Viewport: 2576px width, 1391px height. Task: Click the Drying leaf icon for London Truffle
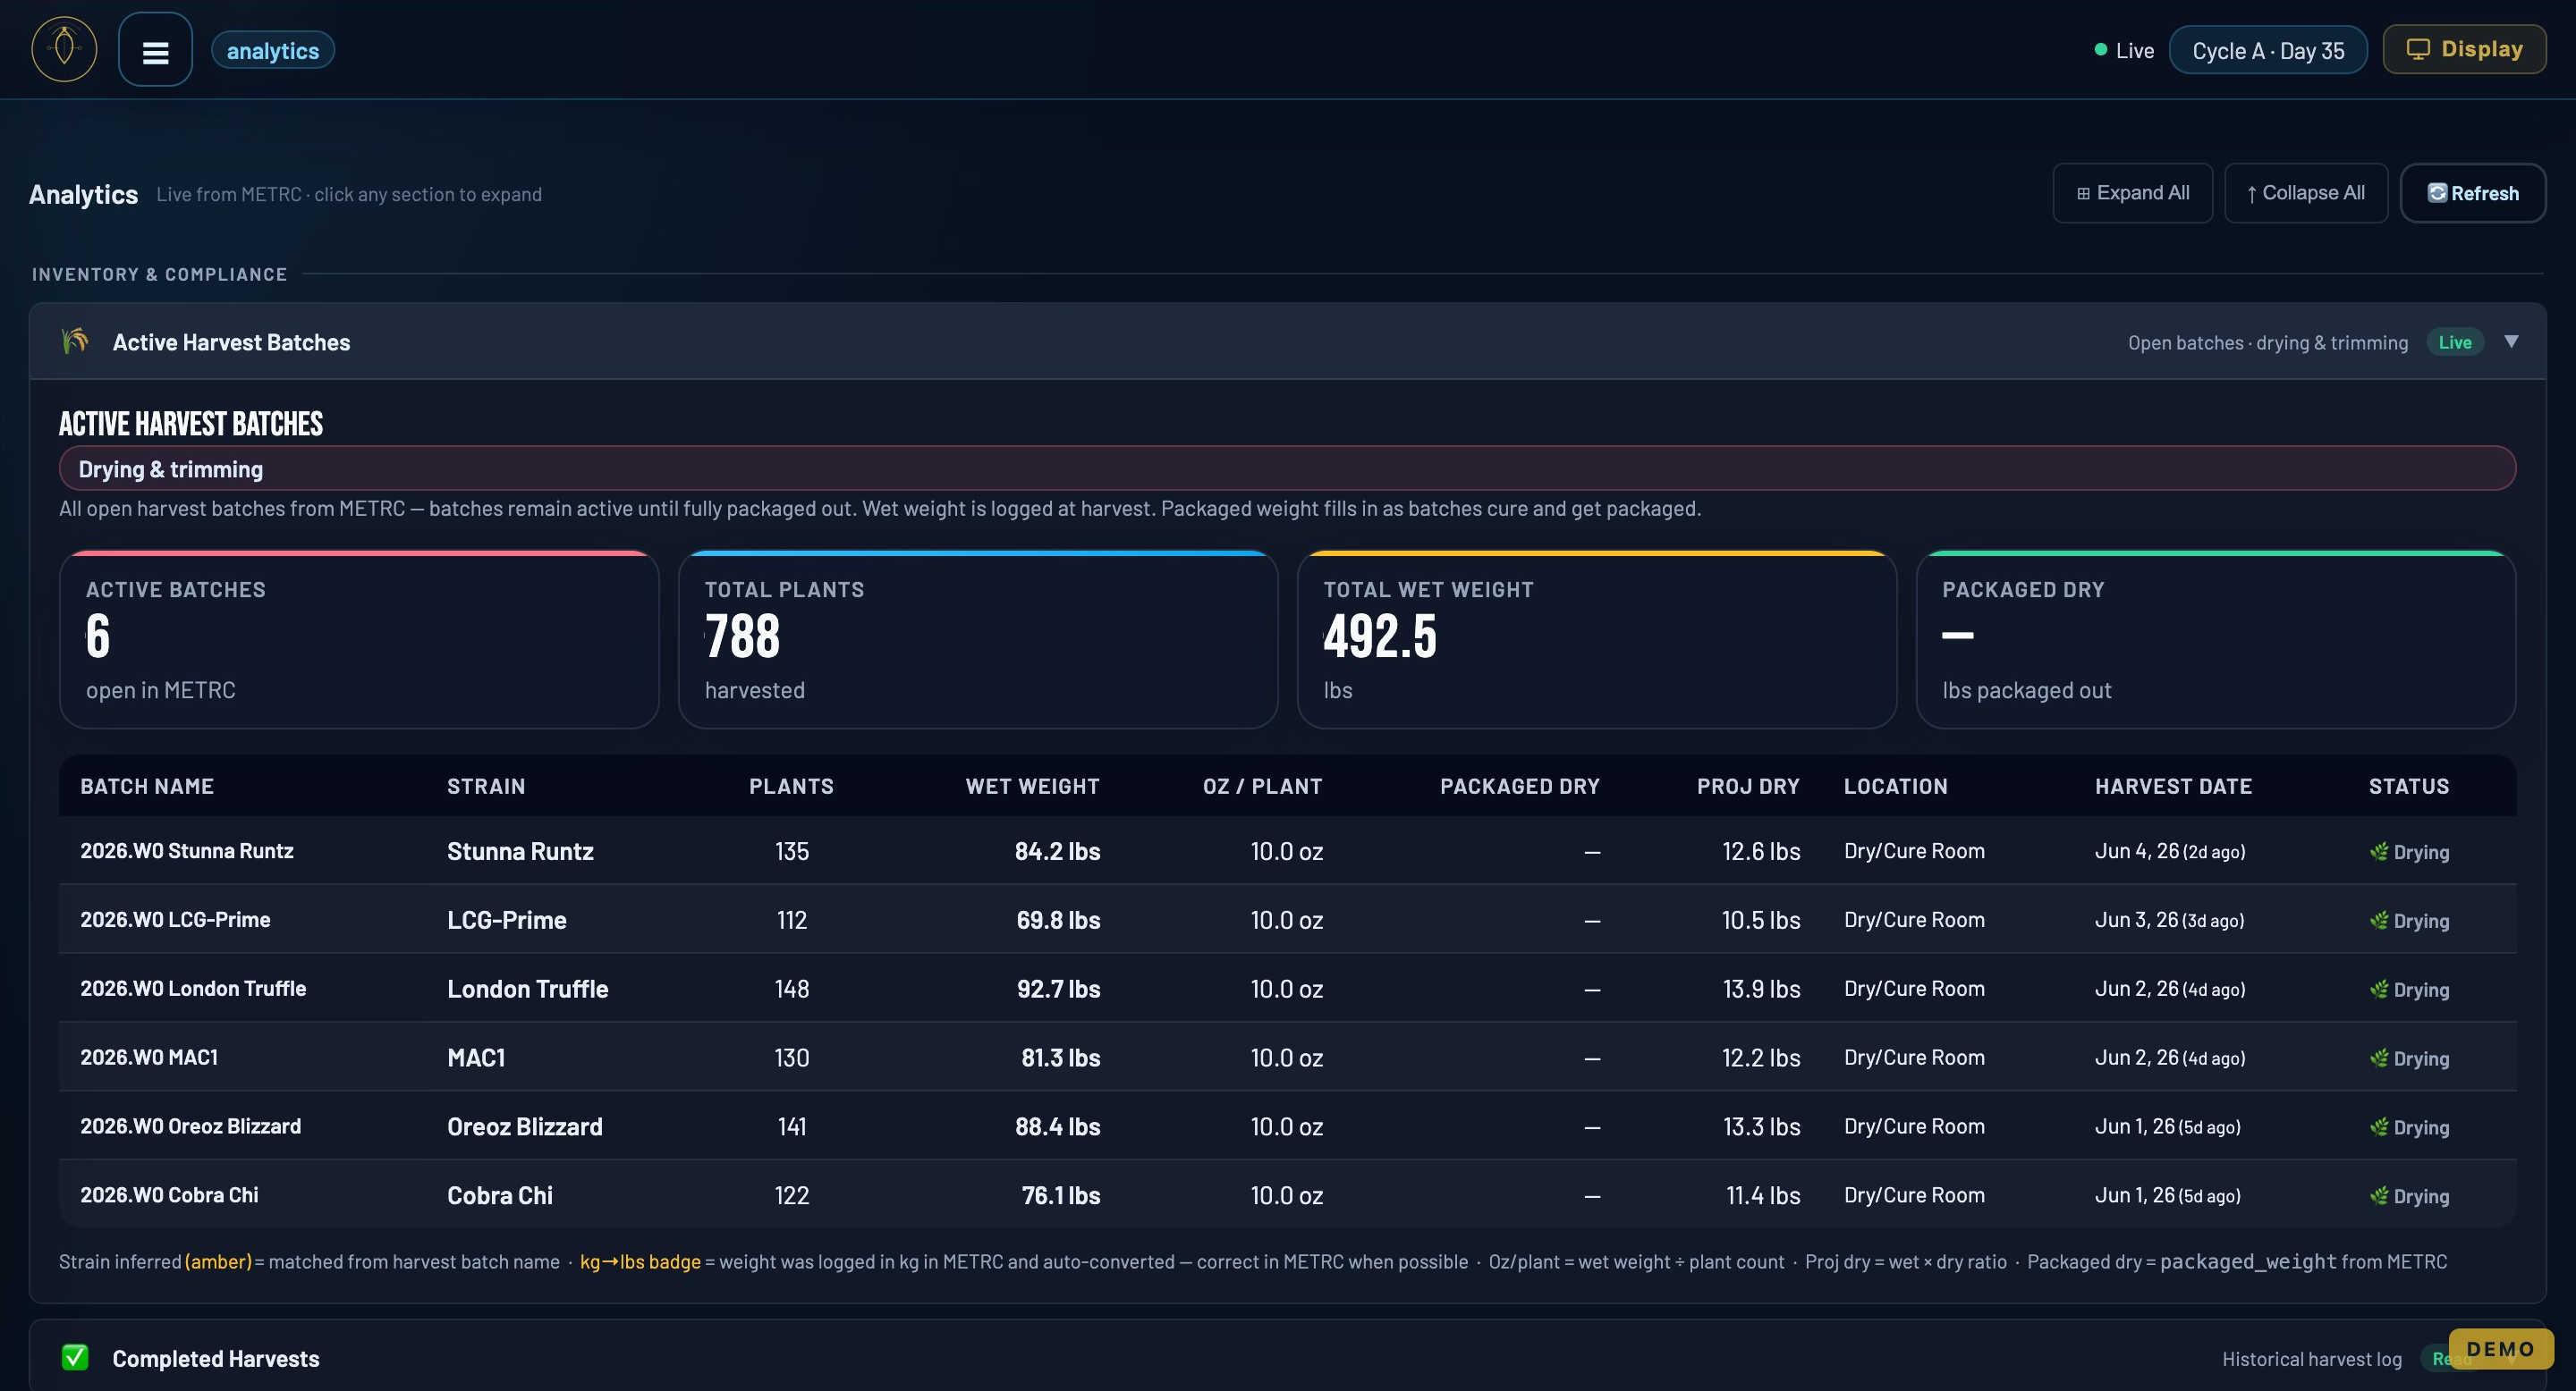point(2378,990)
